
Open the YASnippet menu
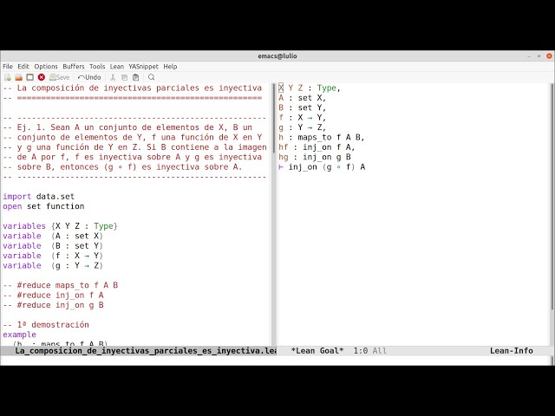[x=143, y=67]
